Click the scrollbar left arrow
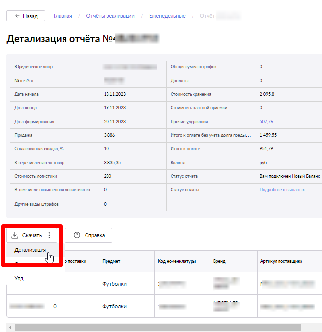The image size is (322, 332). 10,327
